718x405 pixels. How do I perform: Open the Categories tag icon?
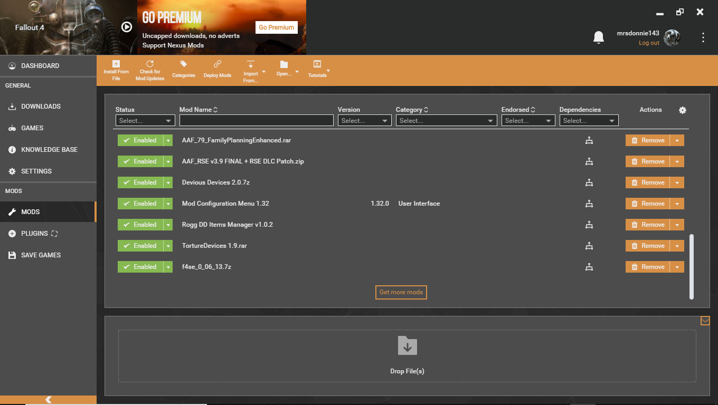pos(184,64)
